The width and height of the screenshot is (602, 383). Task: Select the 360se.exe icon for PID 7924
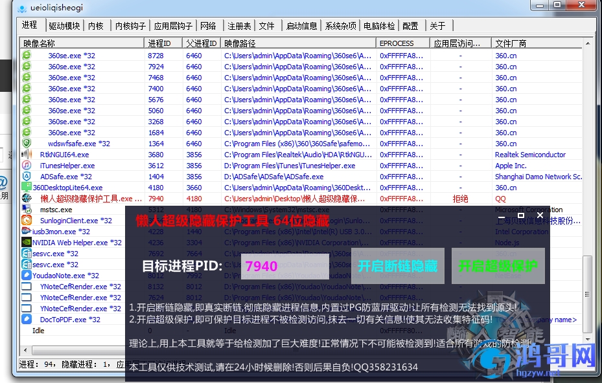tap(27, 67)
